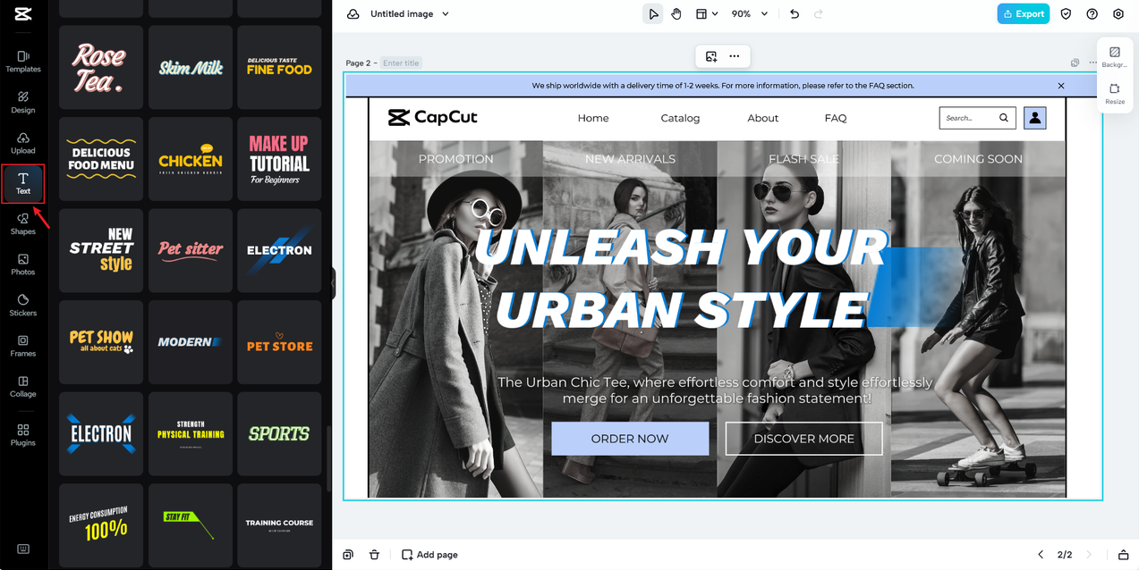Click the FAQ link in the design

tap(836, 118)
